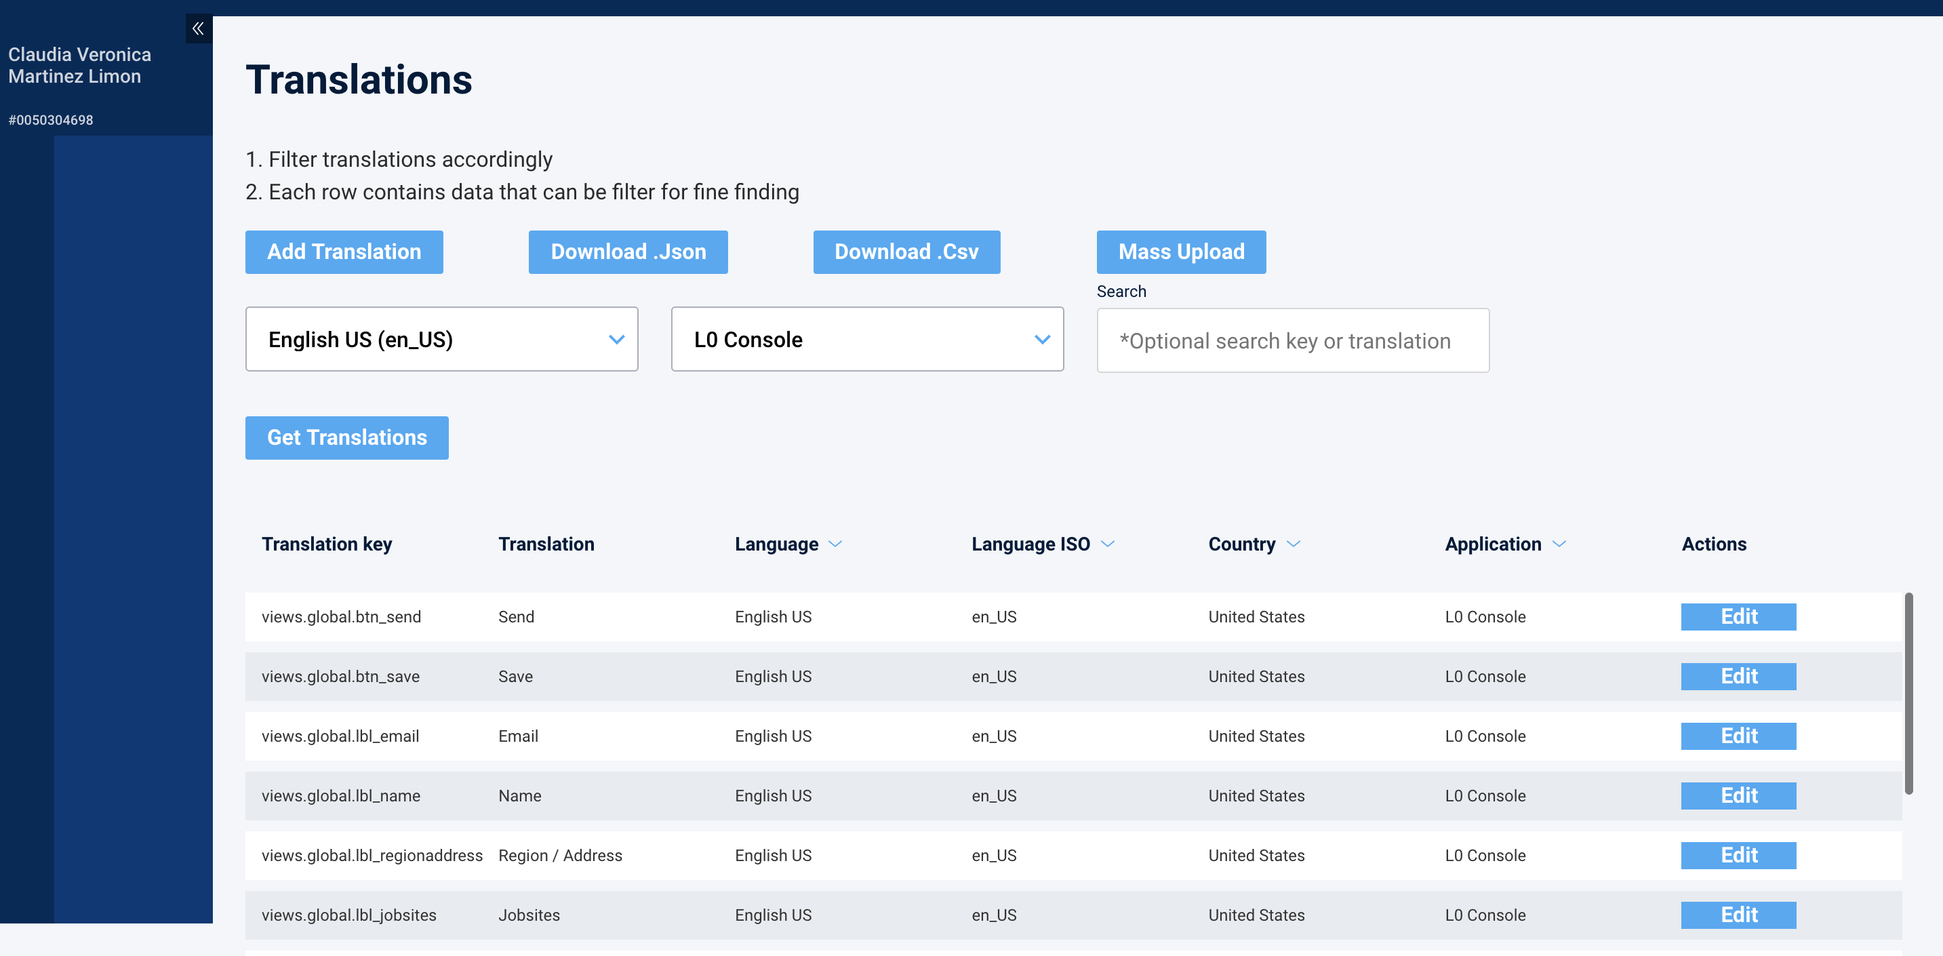The height and width of the screenshot is (956, 1943).
Task: Edit the views.global.lbl_email row
Action: point(1738,736)
